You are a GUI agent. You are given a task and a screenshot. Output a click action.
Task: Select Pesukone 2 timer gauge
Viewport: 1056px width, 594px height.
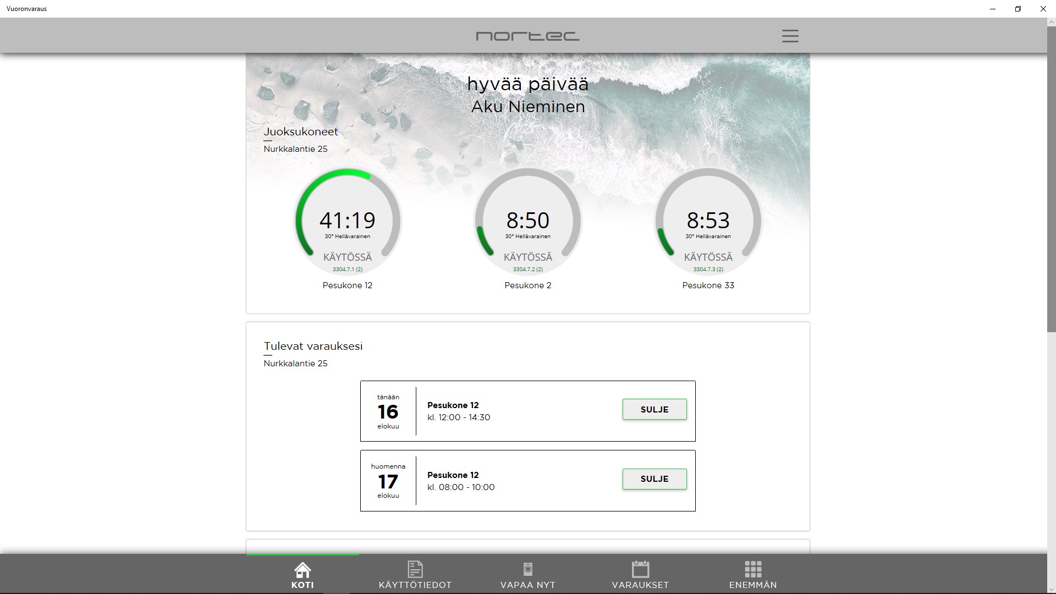[527, 221]
